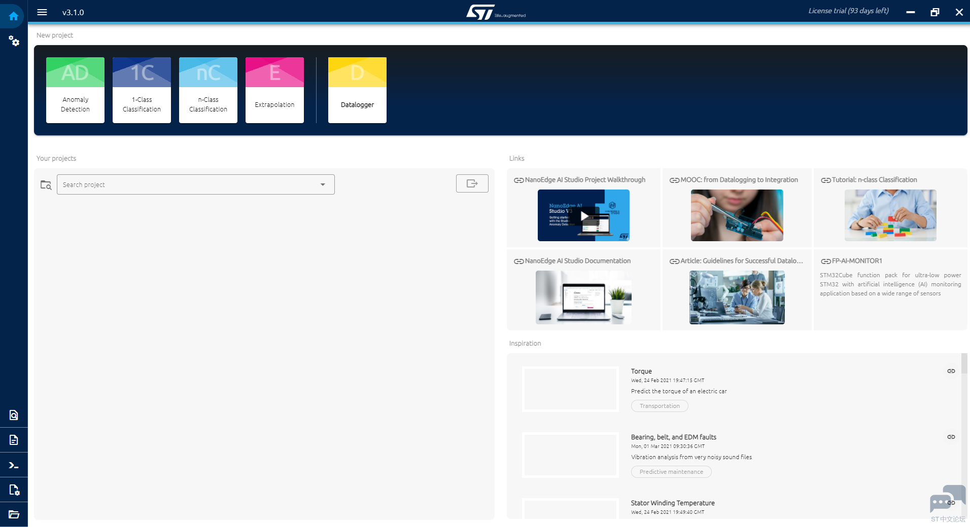Open the hamburger menu
This screenshot has width=970, height=527.
(42, 12)
